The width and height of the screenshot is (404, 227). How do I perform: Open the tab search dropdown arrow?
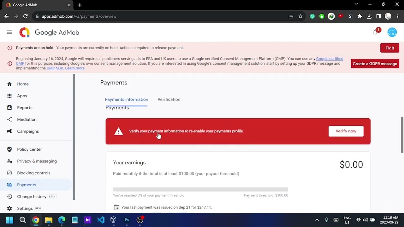[356, 4]
